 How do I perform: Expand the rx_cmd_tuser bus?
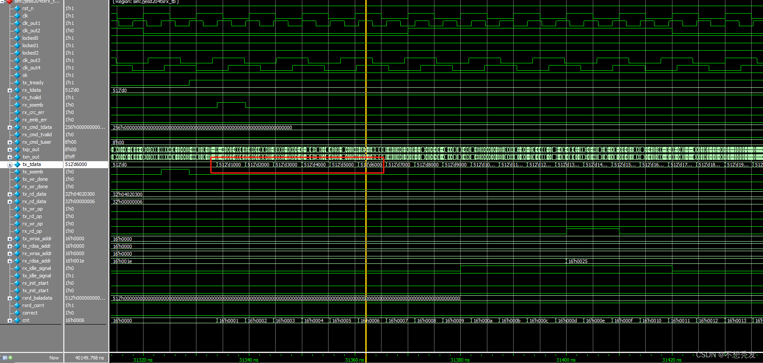click(10, 142)
